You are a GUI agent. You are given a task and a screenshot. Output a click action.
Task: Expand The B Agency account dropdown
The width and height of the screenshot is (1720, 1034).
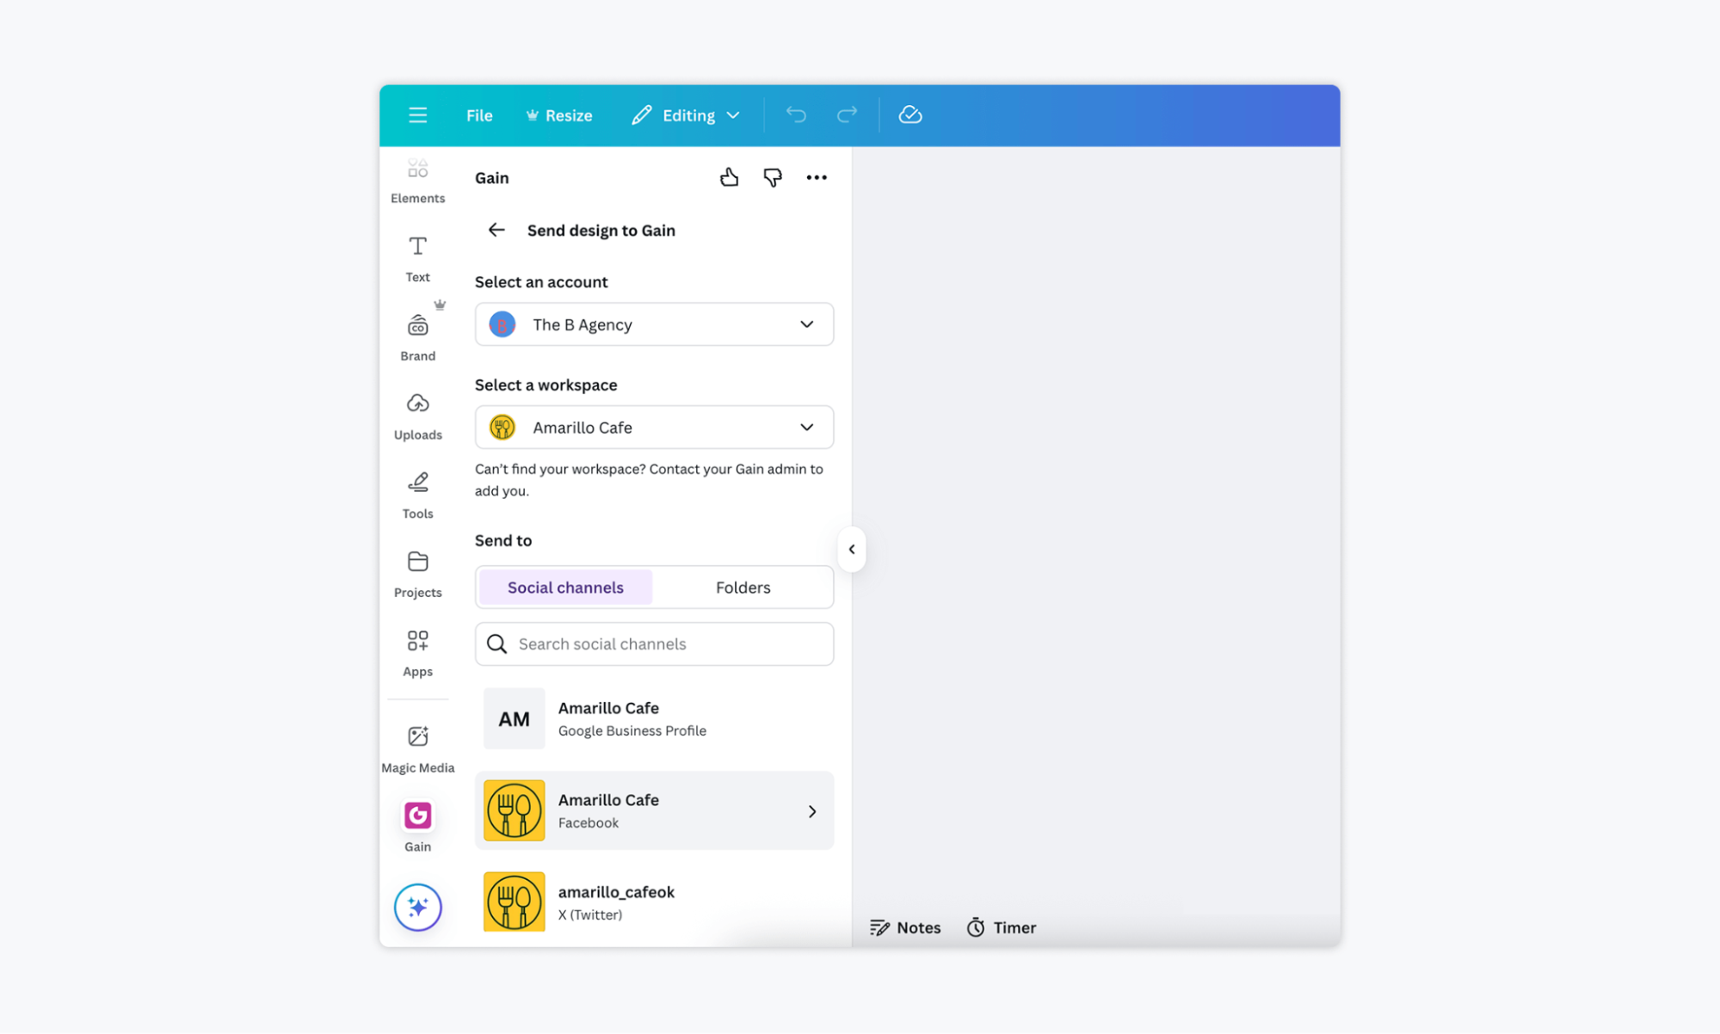[654, 324]
